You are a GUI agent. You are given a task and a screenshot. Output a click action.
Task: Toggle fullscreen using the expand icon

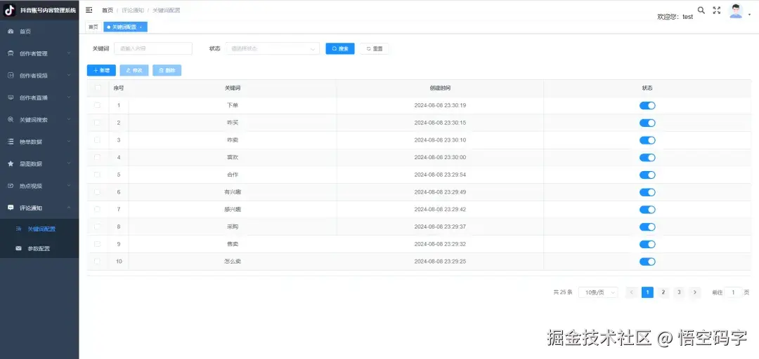pyautogui.click(x=717, y=10)
